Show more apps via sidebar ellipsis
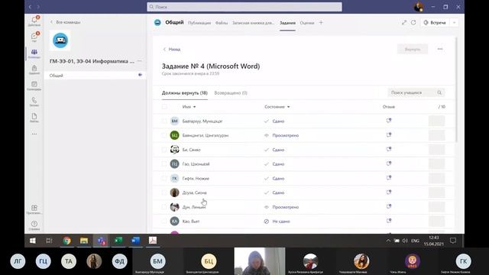Viewport: 489px width, 275px height. (x=34, y=134)
